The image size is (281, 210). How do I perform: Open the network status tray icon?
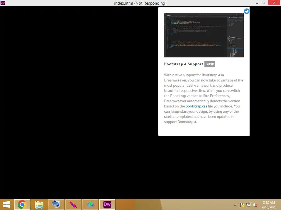[x=249, y=205]
